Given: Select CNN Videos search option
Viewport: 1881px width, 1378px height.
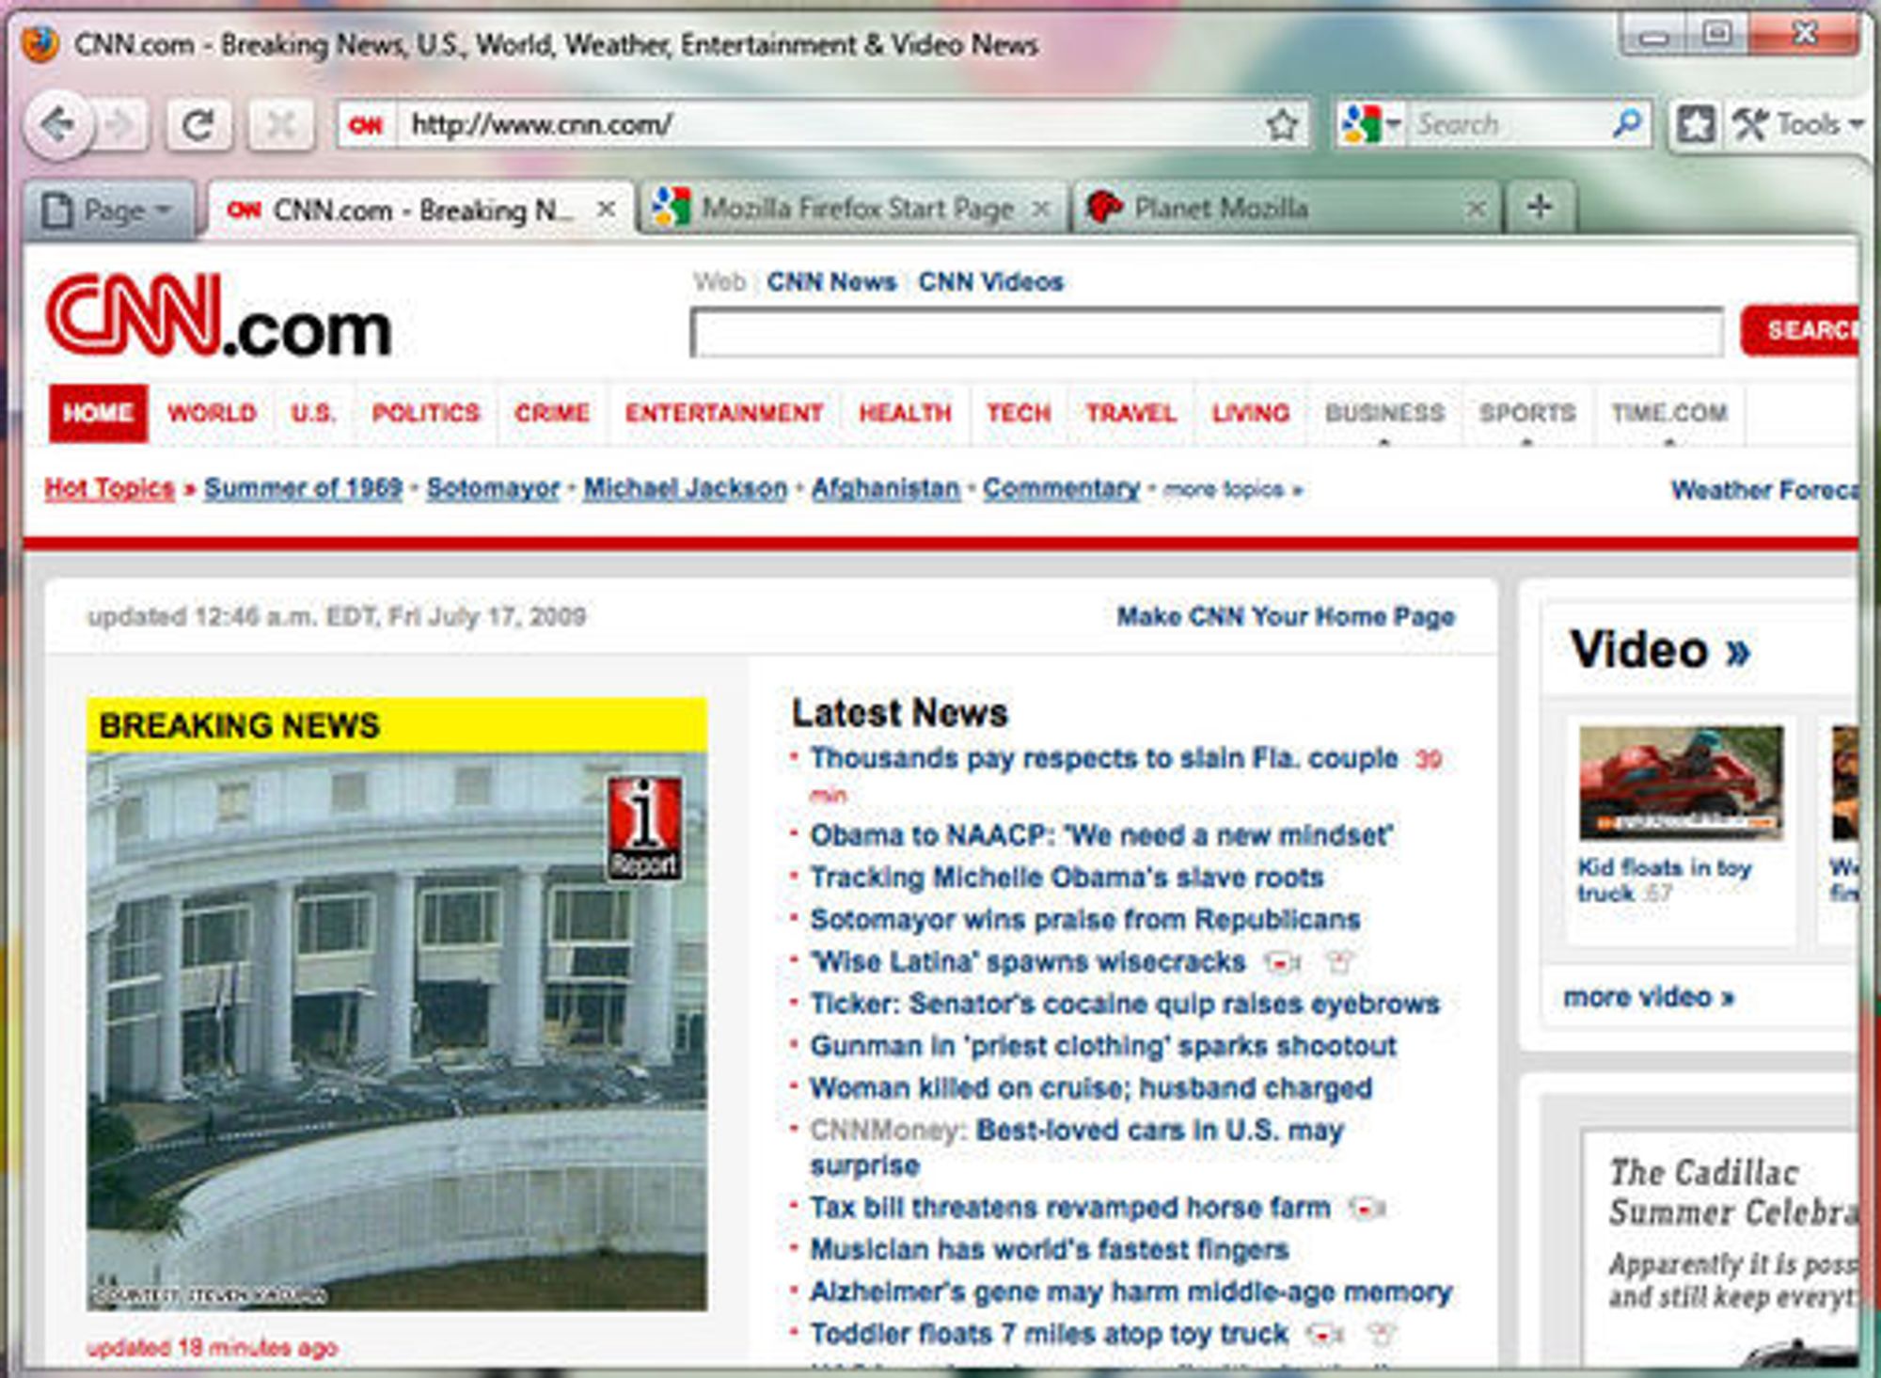Looking at the screenshot, I should pos(990,282).
